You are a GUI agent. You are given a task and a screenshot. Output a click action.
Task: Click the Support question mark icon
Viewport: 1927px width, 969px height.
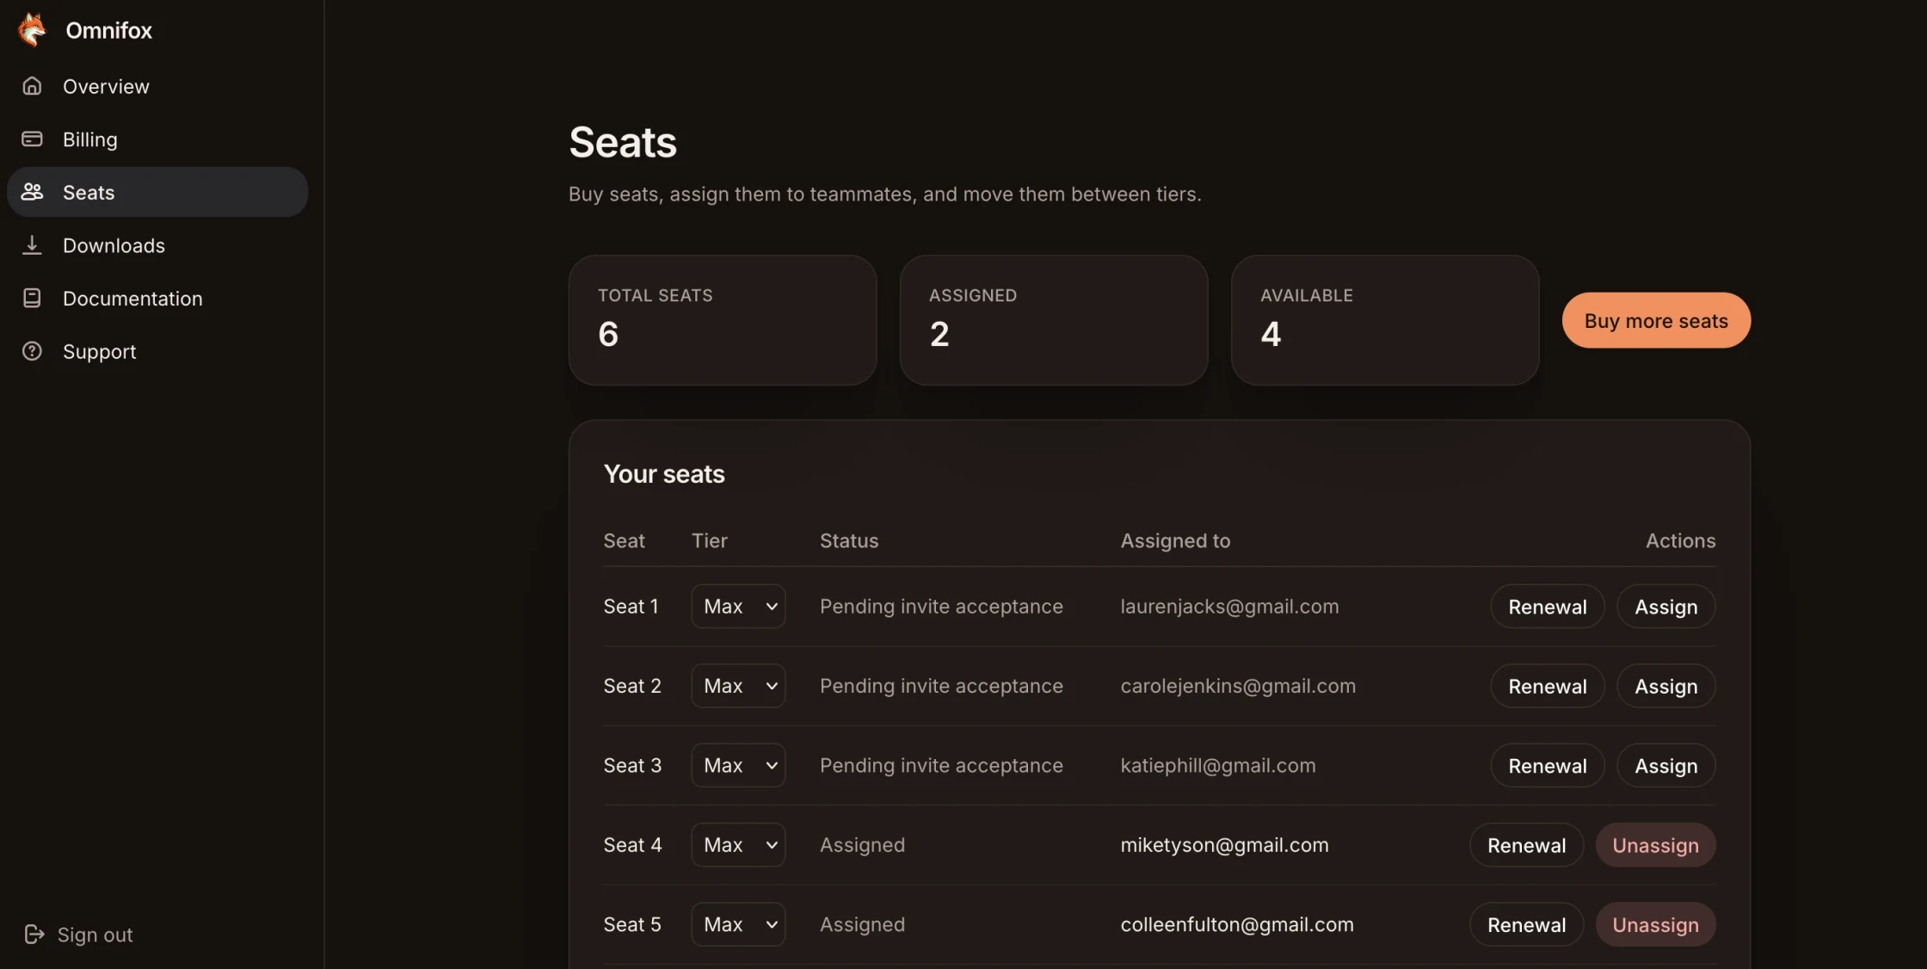[32, 351]
